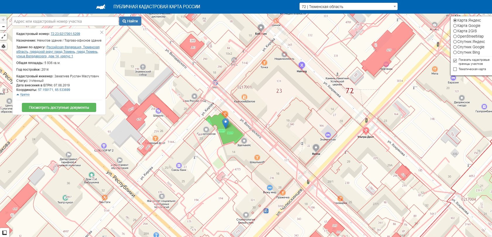Open Дворянское гнездо marker icon

tap(462, 98)
